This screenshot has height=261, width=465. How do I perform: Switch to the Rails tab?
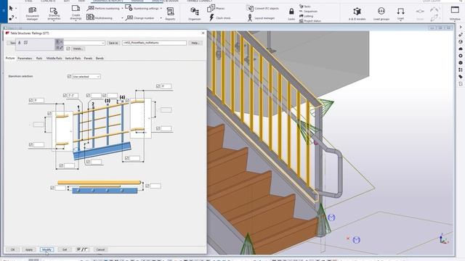click(39, 58)
